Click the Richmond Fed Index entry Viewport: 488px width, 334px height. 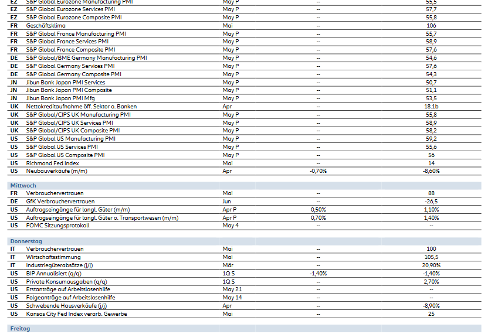[x=52, y=163]
